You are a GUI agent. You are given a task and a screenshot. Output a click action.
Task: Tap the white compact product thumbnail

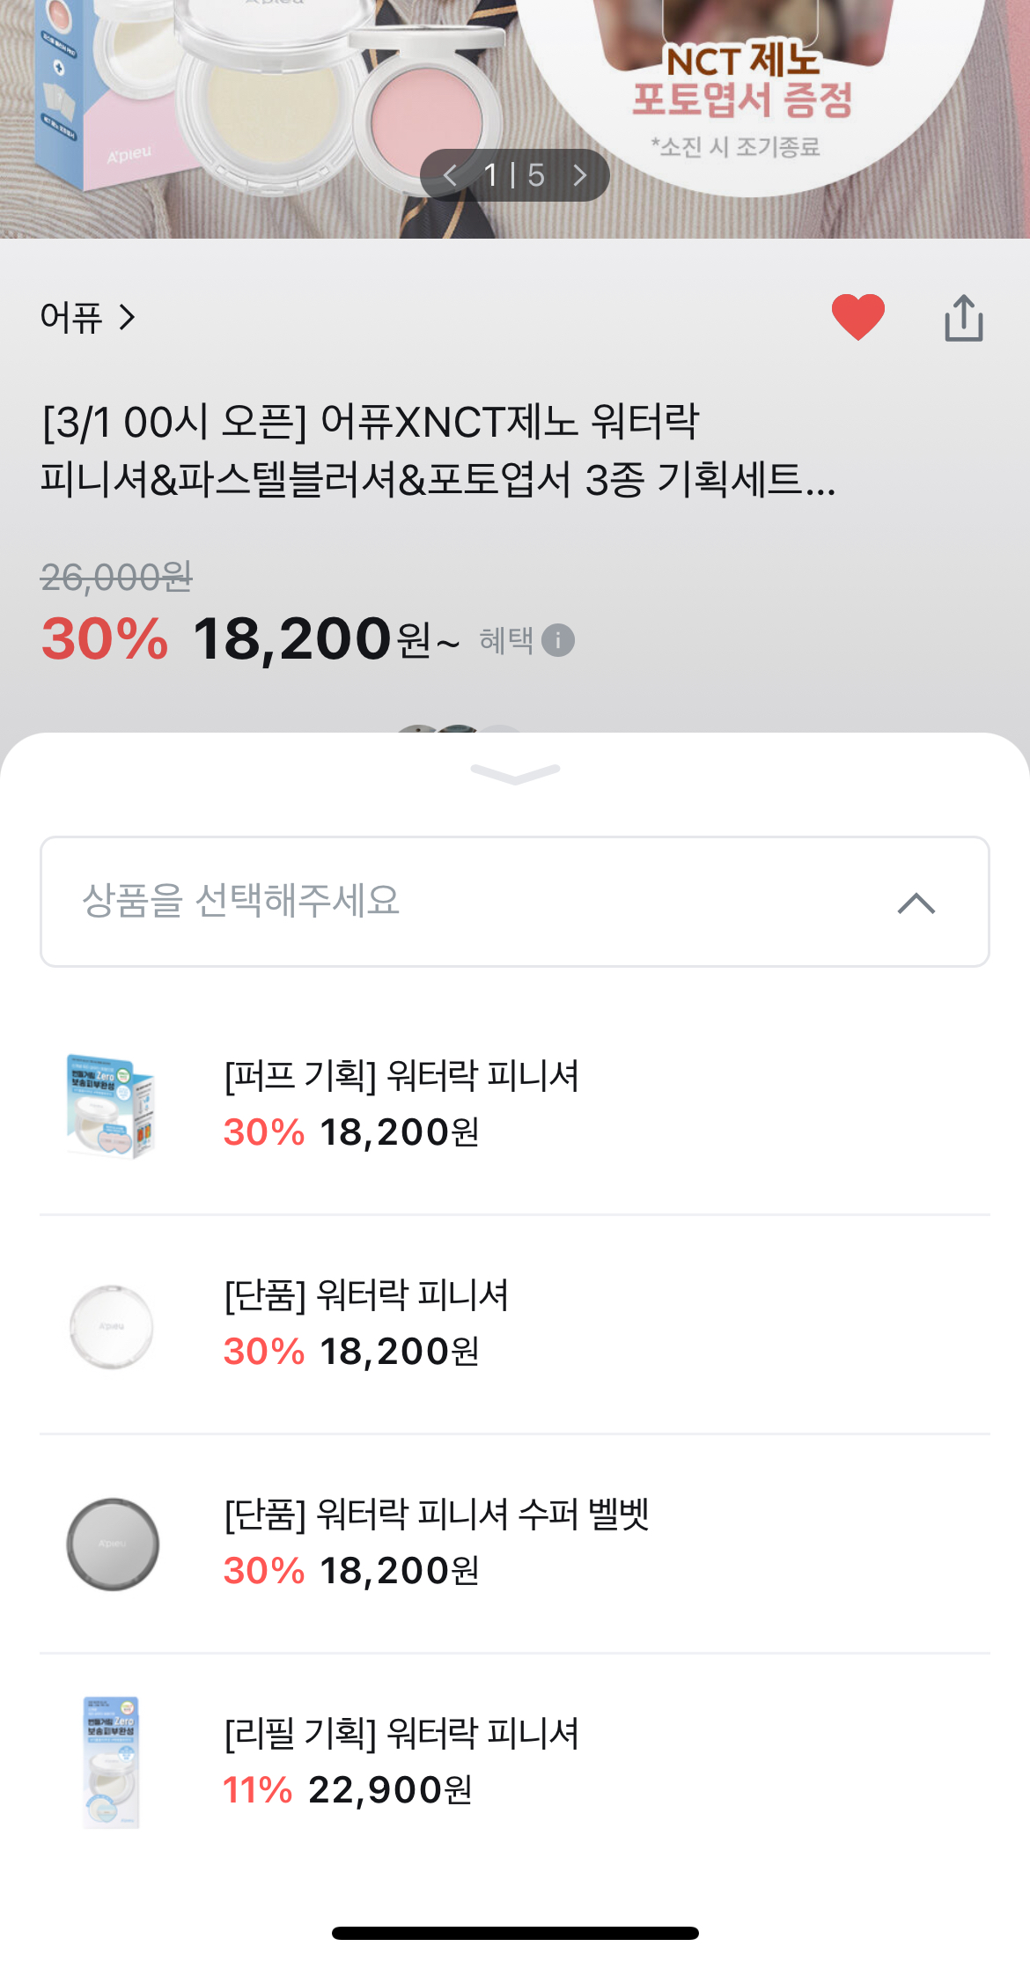click(x=111, y=1326)
